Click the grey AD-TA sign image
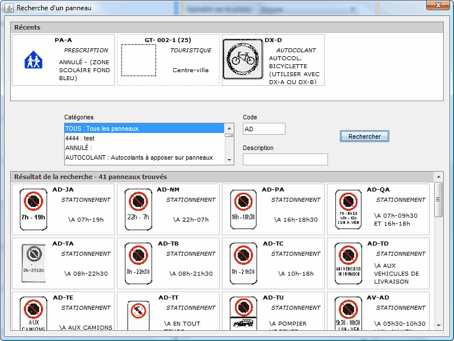This screenshot has height=341, width=454. point(33,263)
